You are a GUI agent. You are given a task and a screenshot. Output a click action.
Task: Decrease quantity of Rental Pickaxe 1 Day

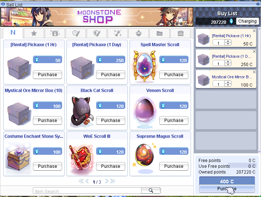coord(228,65)
